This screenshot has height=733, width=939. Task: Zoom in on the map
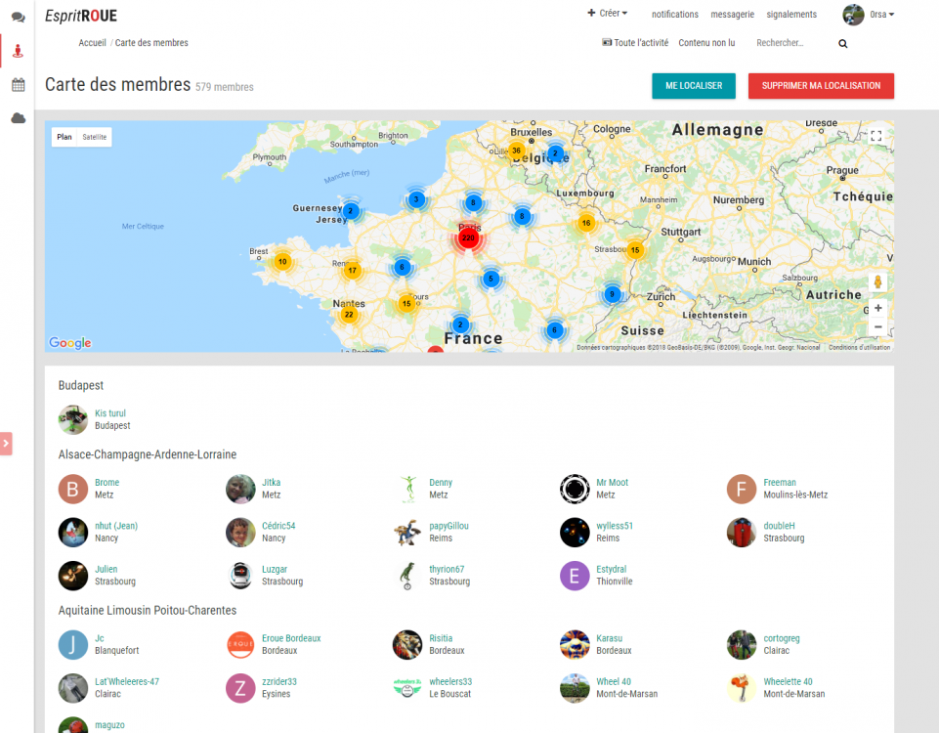877,308
